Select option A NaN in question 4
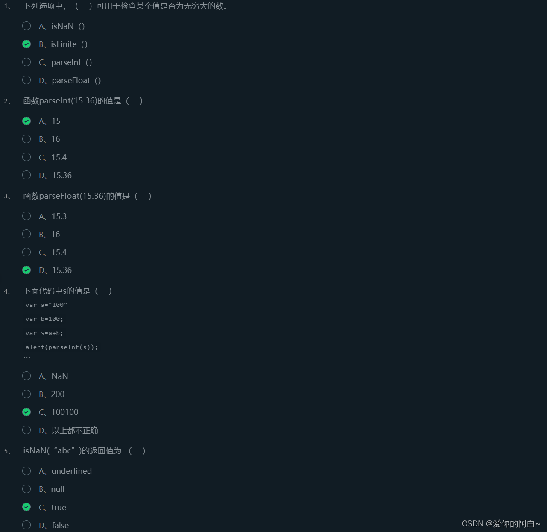 click(x=26, y=376)
